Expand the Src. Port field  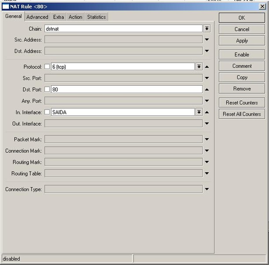click(x=207, y=78)
